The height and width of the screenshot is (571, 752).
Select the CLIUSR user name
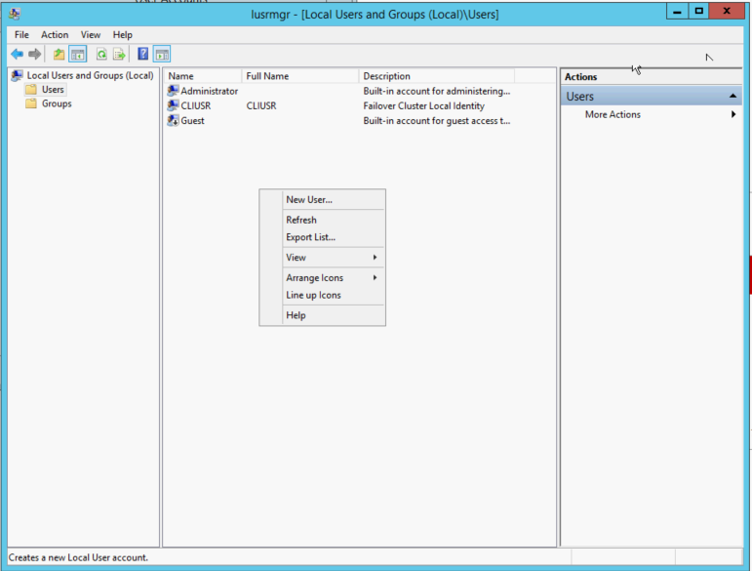click(x=196, y=105)
